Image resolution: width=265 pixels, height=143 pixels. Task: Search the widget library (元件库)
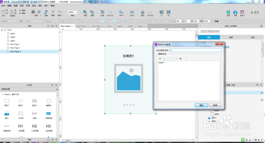tap(56, 85)
